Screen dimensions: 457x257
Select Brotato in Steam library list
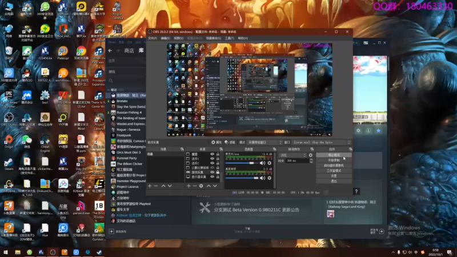click(x=122, y=101)
